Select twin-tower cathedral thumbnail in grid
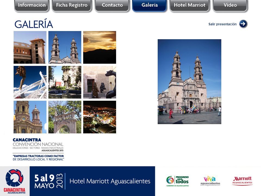 point(65,47)
